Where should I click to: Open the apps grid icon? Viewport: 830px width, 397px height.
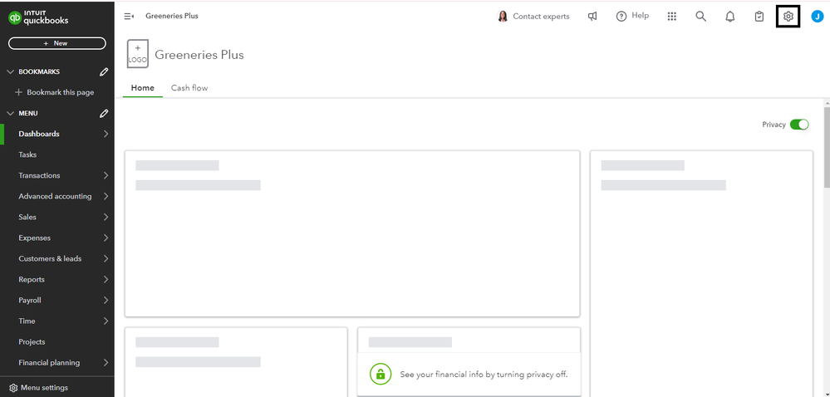(x=672, y=16)
